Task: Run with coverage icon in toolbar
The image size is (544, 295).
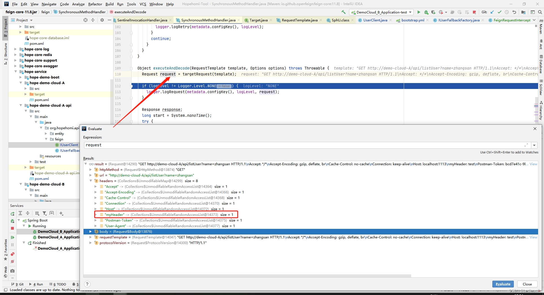Action: pos(433,12)
